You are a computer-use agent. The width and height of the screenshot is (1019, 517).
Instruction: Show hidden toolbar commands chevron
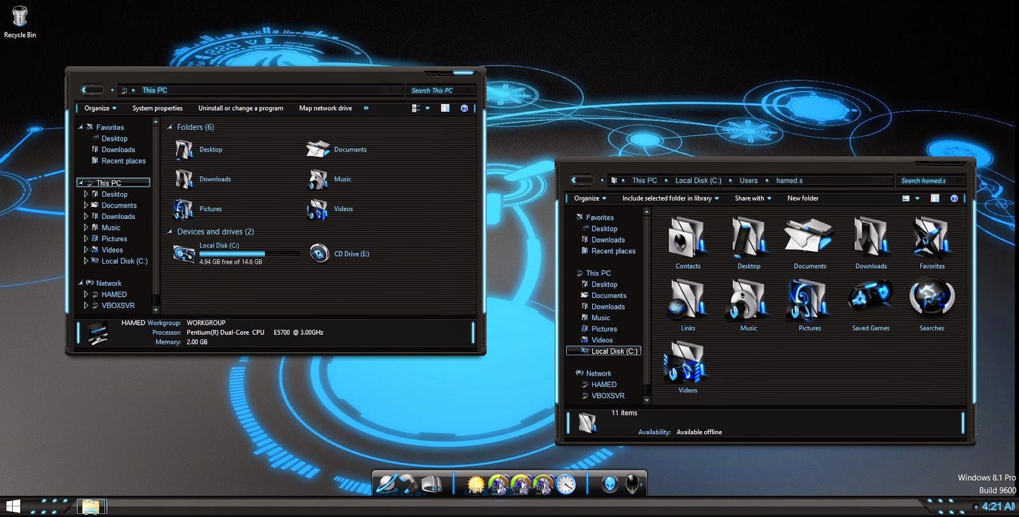[366, 108]
